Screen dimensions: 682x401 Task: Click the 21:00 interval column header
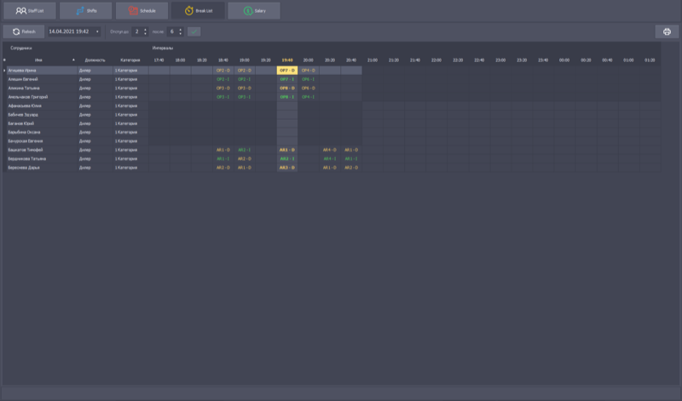(372, 60)
